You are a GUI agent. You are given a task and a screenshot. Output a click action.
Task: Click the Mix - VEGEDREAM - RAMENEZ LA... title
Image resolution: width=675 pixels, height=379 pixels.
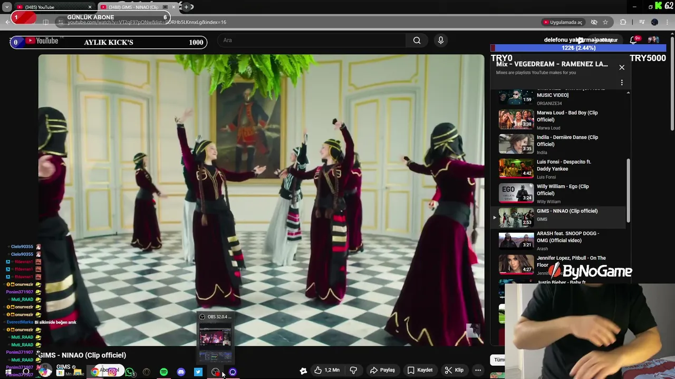click(x=552, y=64)
